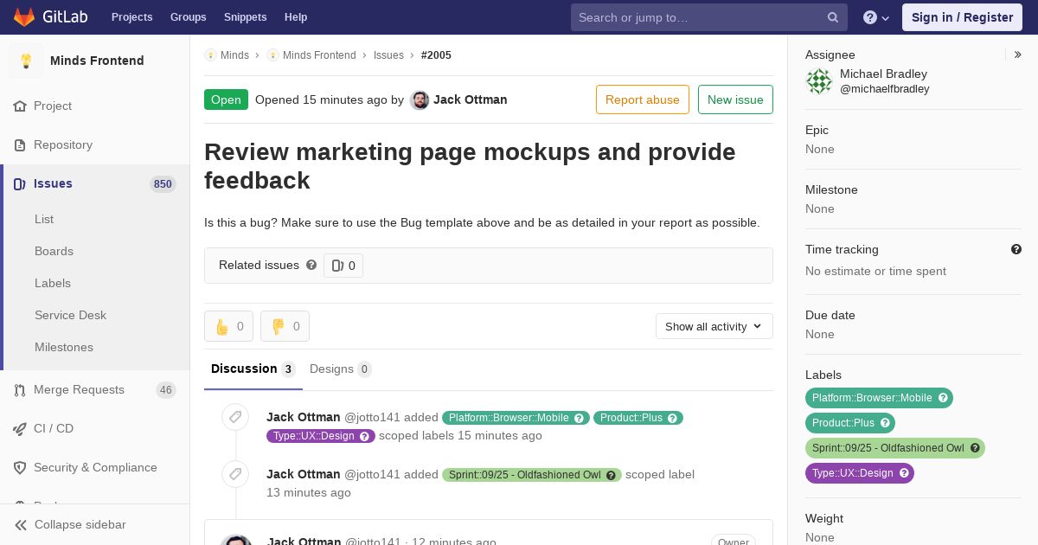The image size is (1038, 545).
Task: Open the issues List in sidebar
Action: click(44, 219)
